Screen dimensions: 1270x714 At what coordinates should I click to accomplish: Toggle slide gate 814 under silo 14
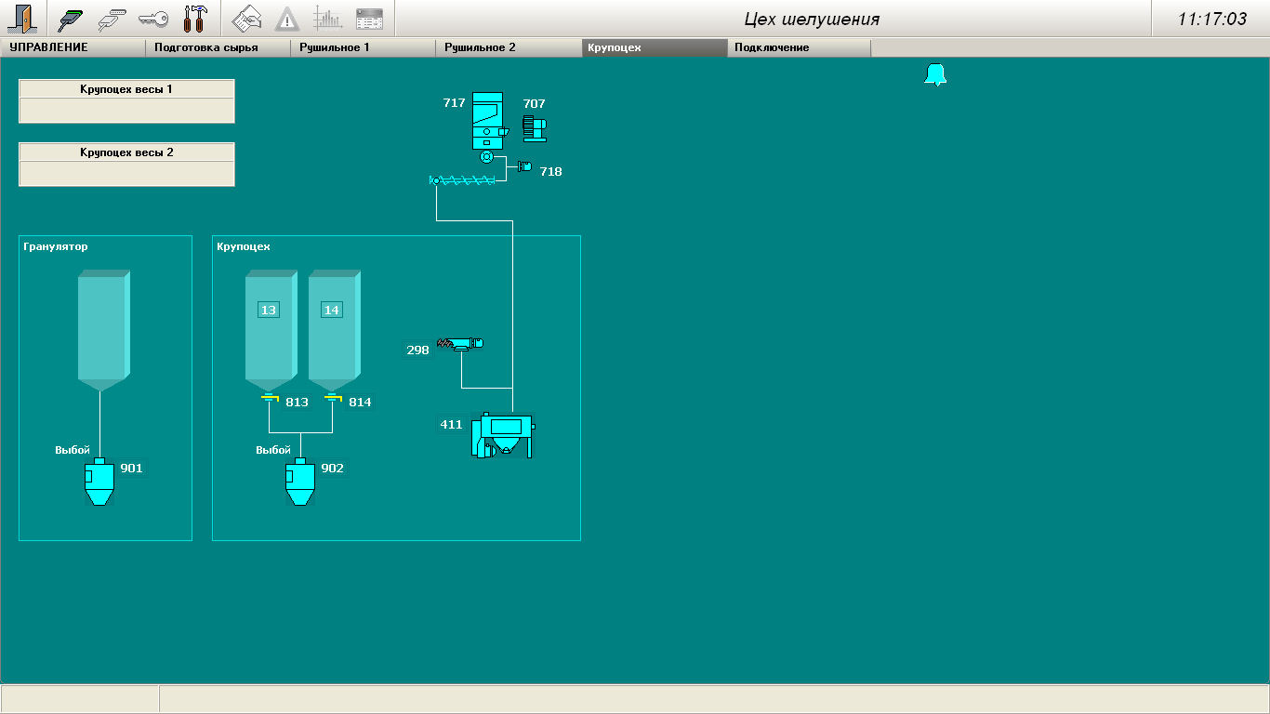click(333, 400)
